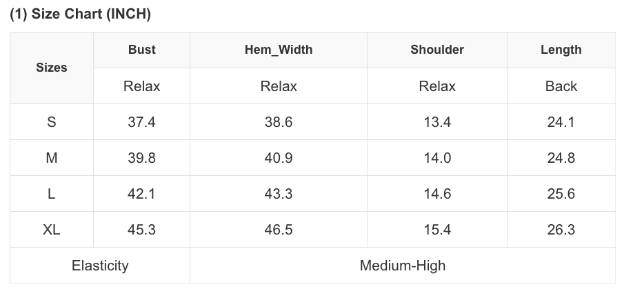Click the S size row label
Screen dimensions: 633x298
click(52, 122)
